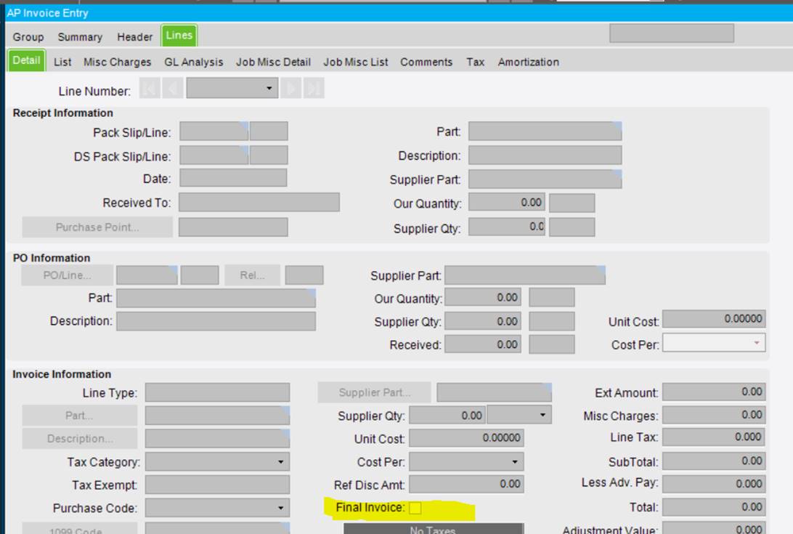This screenshot has height=534, width=793.
Task: Click the Received To field
Action: (x=259, y=202)
